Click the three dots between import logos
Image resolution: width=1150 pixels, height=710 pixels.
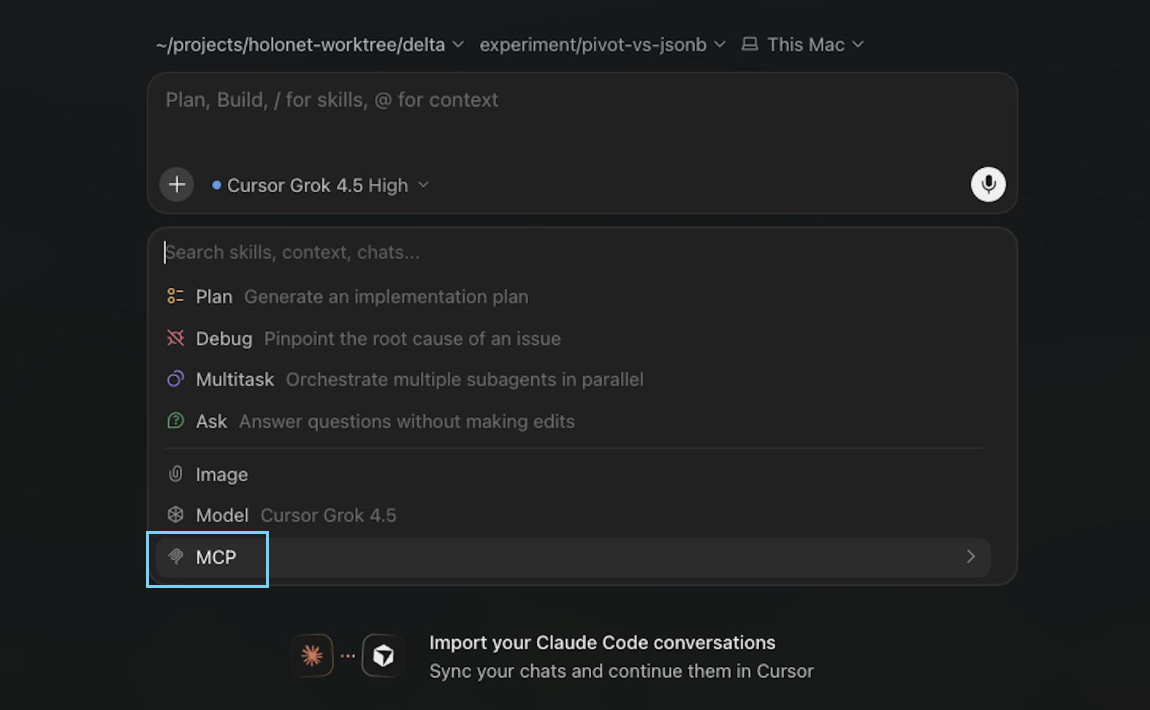348,656
